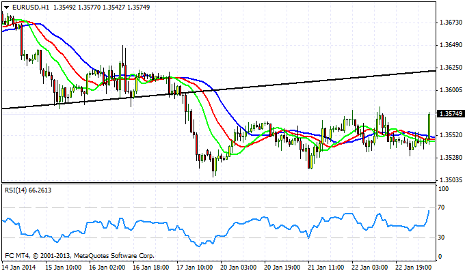
Task: Click the EURUSD,H1 chart title text
Action: point(31,8)
